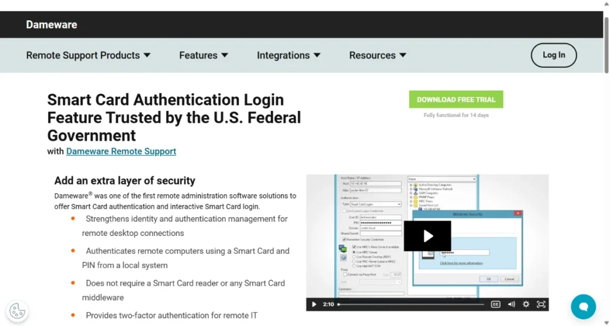Viewport: 610px width, 326px height.
Task: Expand the Integrations dropdown
Action: pos(289,55)
